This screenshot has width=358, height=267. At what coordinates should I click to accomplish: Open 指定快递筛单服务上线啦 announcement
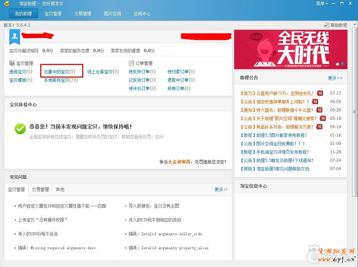(x=275, y=102)
